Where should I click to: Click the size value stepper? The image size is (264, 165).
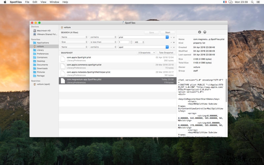(131, 42)
